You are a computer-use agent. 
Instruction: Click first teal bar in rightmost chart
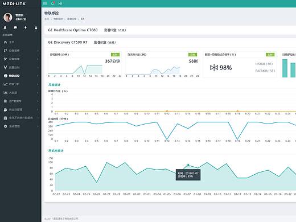click(x=285, y=68)
